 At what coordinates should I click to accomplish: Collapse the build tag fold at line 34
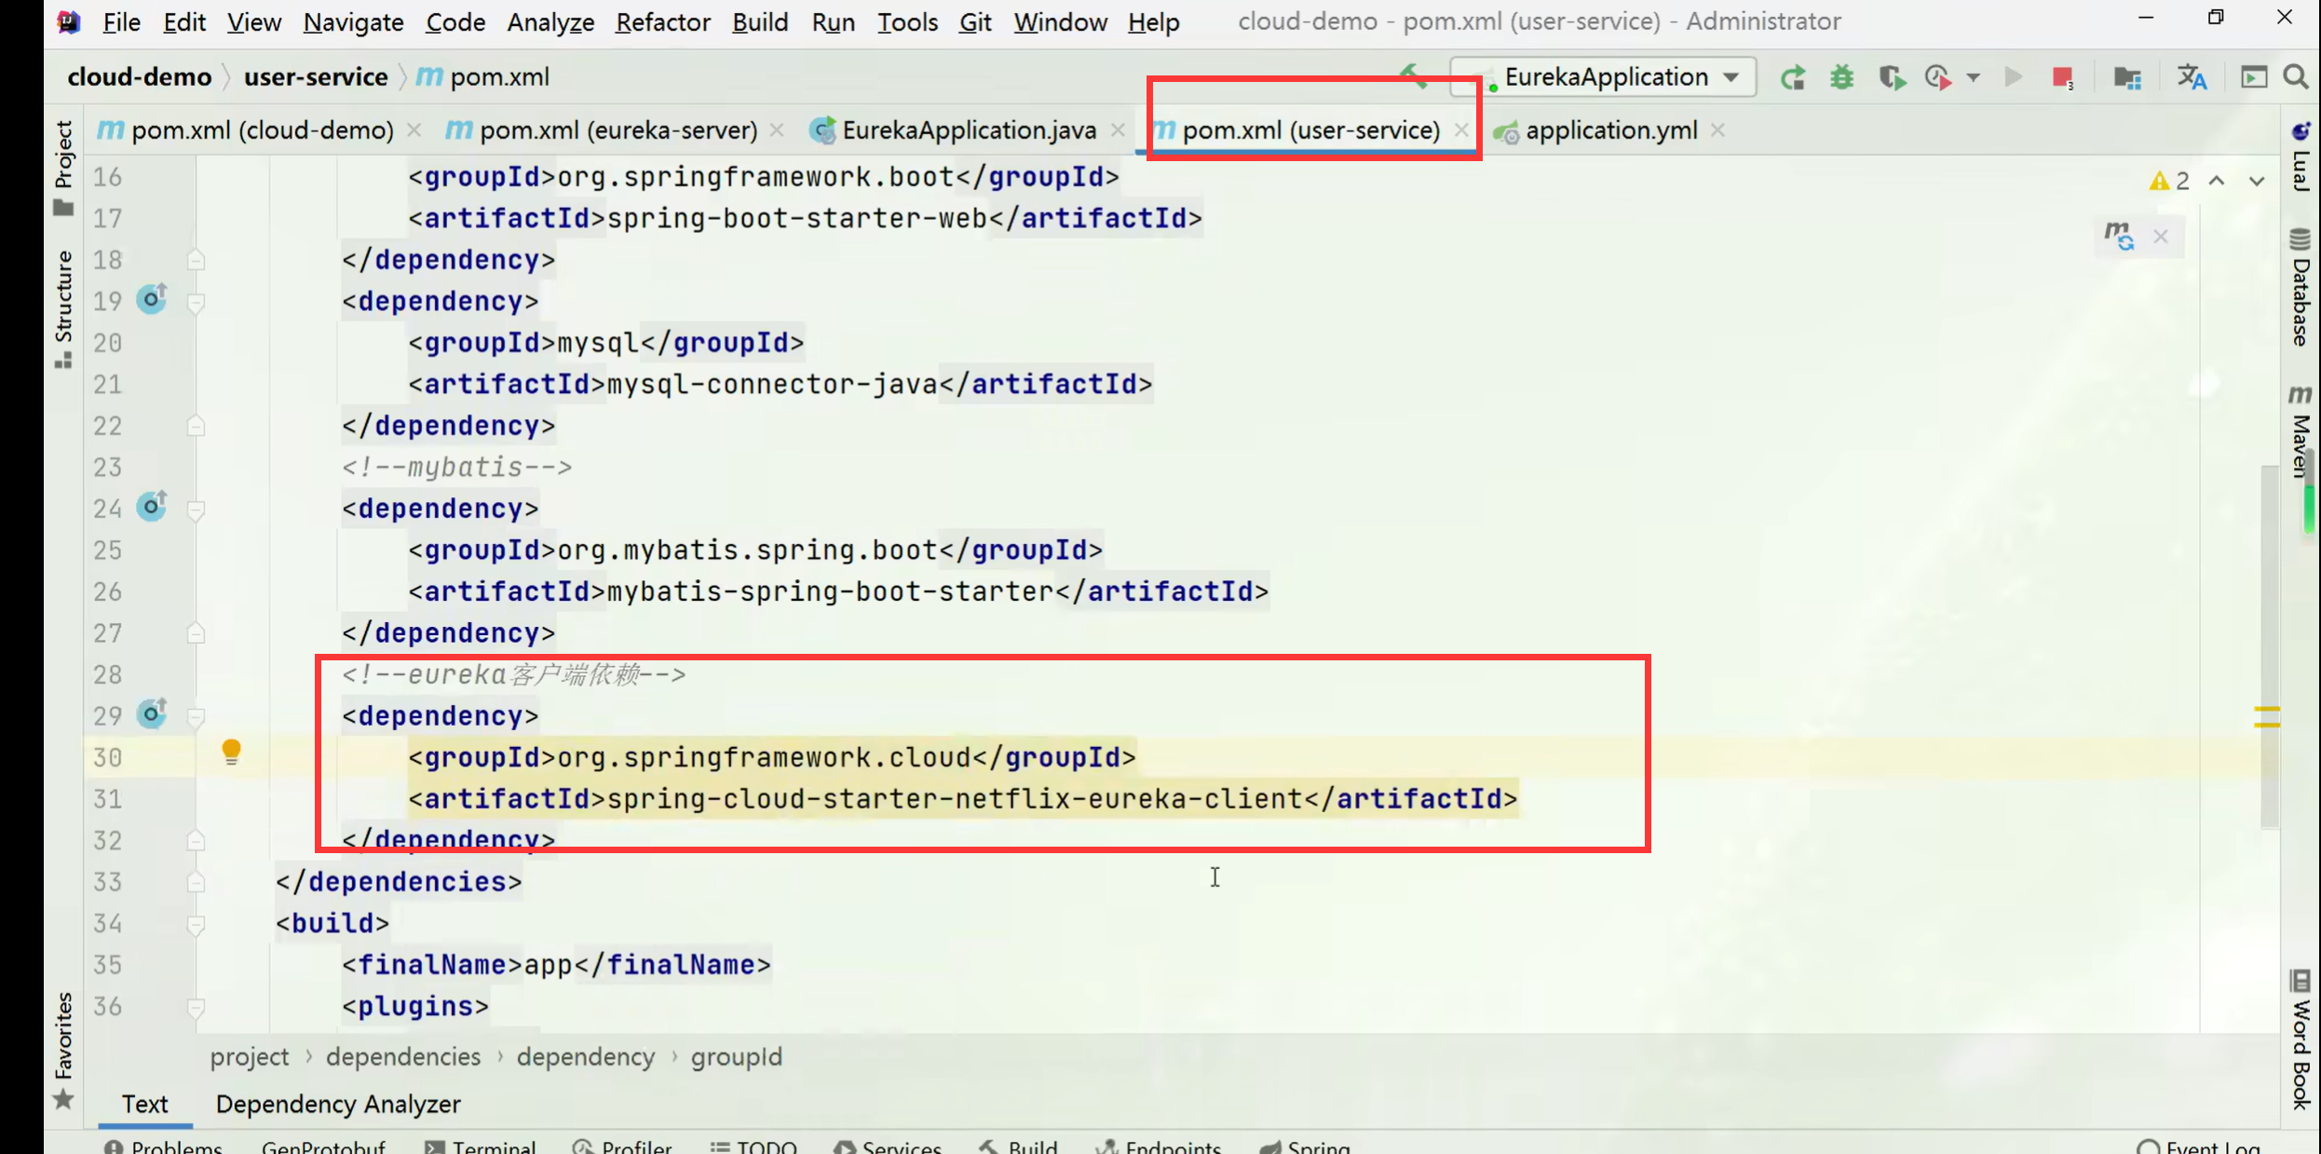coord(196,924)
